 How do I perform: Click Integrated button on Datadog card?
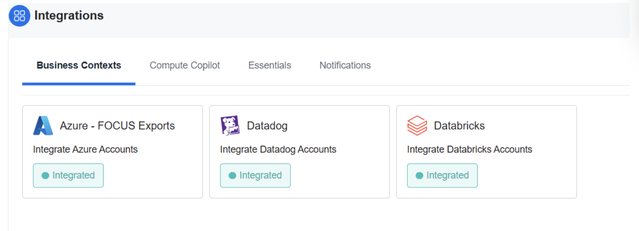click(x=255, y=175)
